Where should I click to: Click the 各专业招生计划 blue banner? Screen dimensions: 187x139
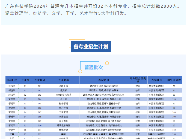(91, 46)
